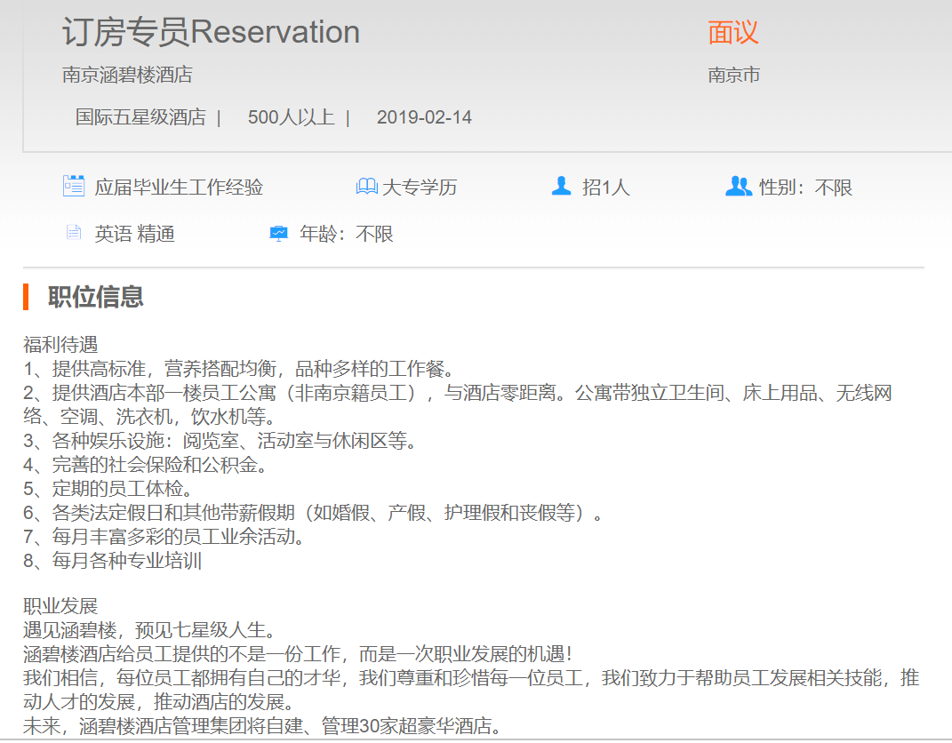Open the 南京涵碧楼酒店 company link
The image size is (952, 743).
point(127,75)
